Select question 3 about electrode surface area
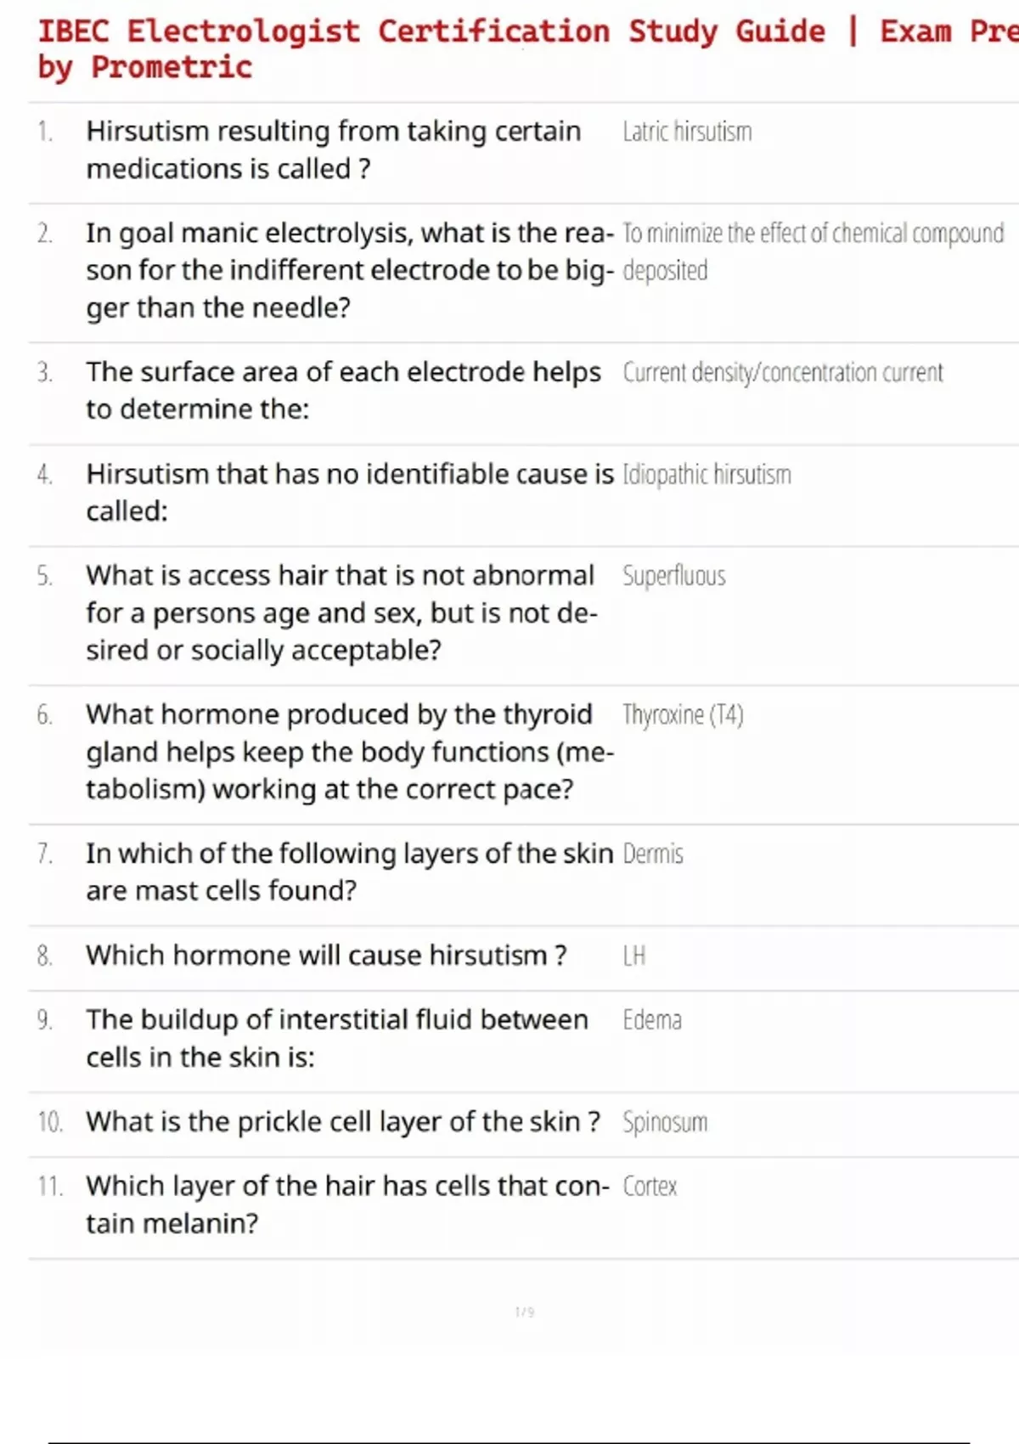This screenshot has width=1019, height=1444. click(x=343, y=390)
